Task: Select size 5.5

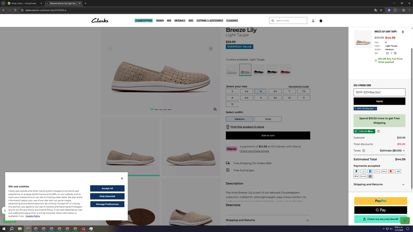Action: point(246,91)
